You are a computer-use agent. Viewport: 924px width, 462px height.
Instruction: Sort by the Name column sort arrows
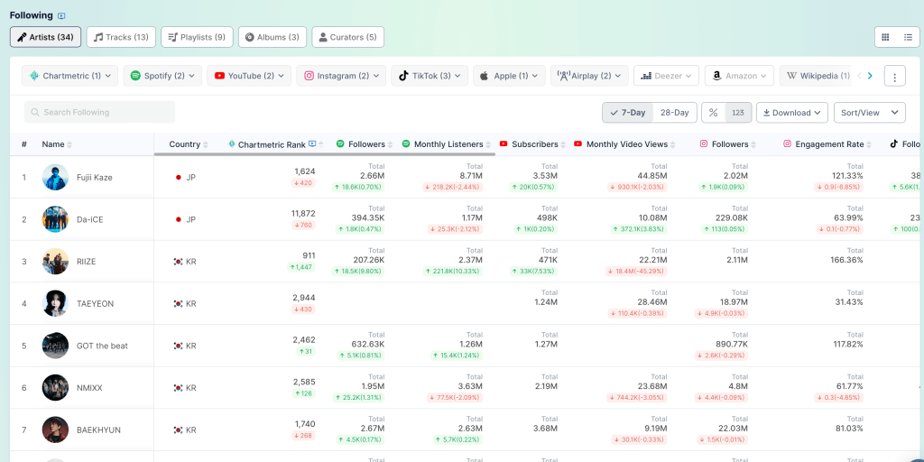(69, 144)
